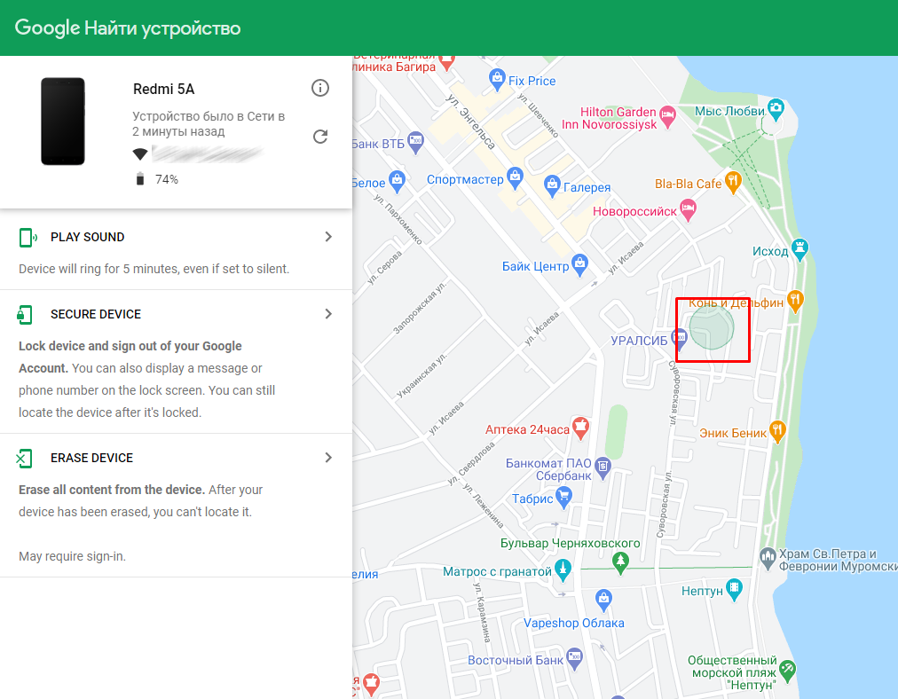898x699 pixels.
Task: Refresh device location icon
Action: 320,137
